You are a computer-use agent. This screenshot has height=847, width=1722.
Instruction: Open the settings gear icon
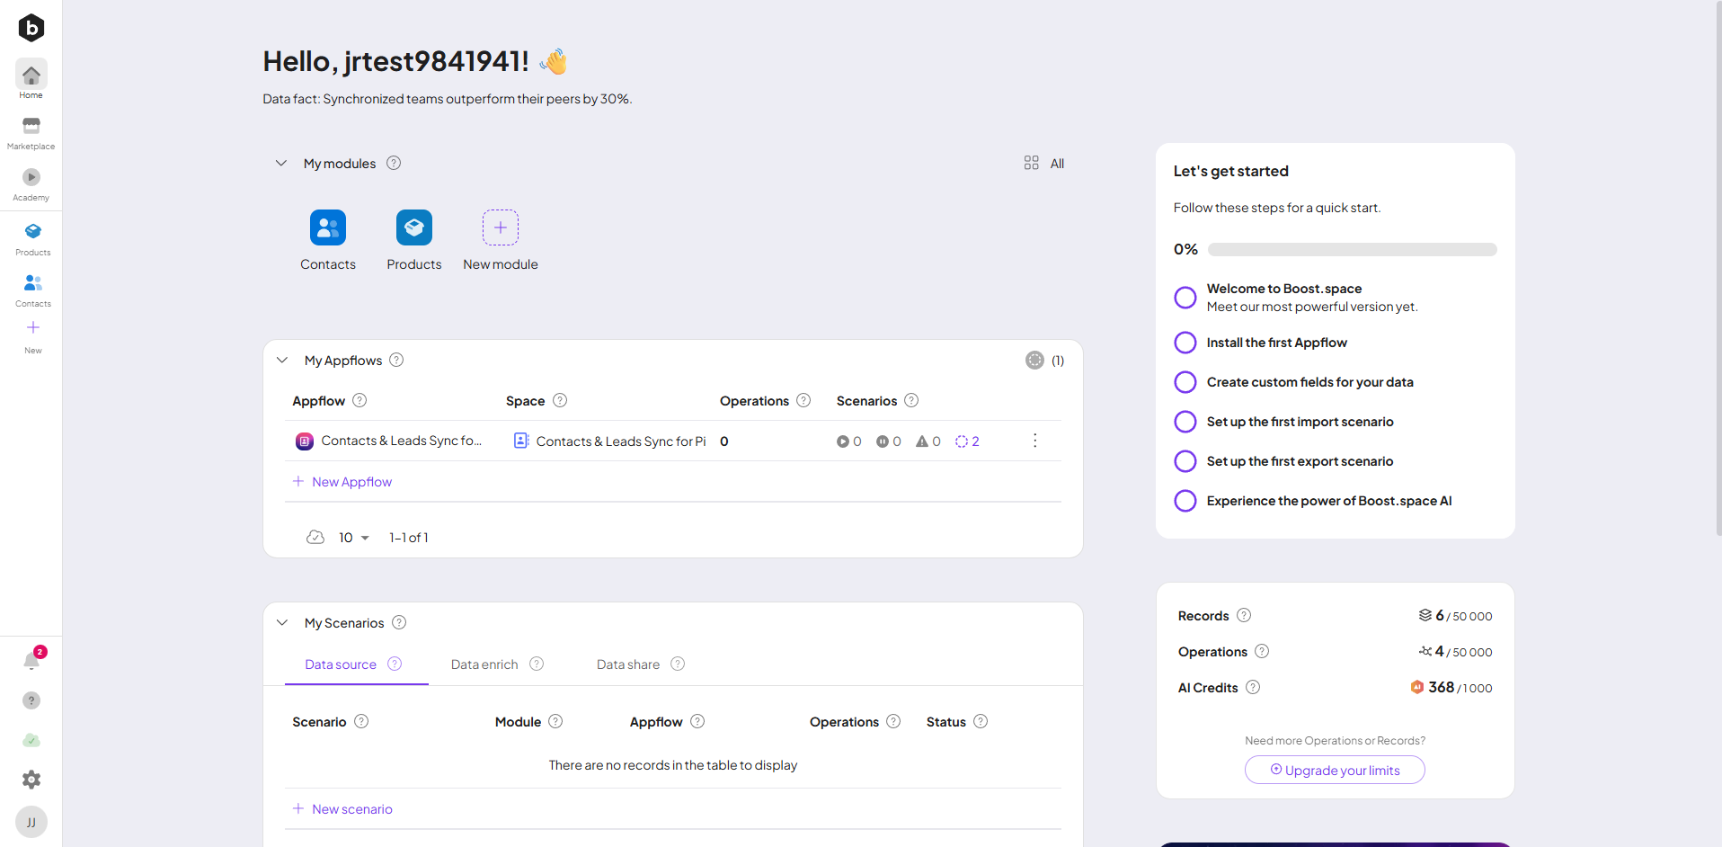click(31, 780)
